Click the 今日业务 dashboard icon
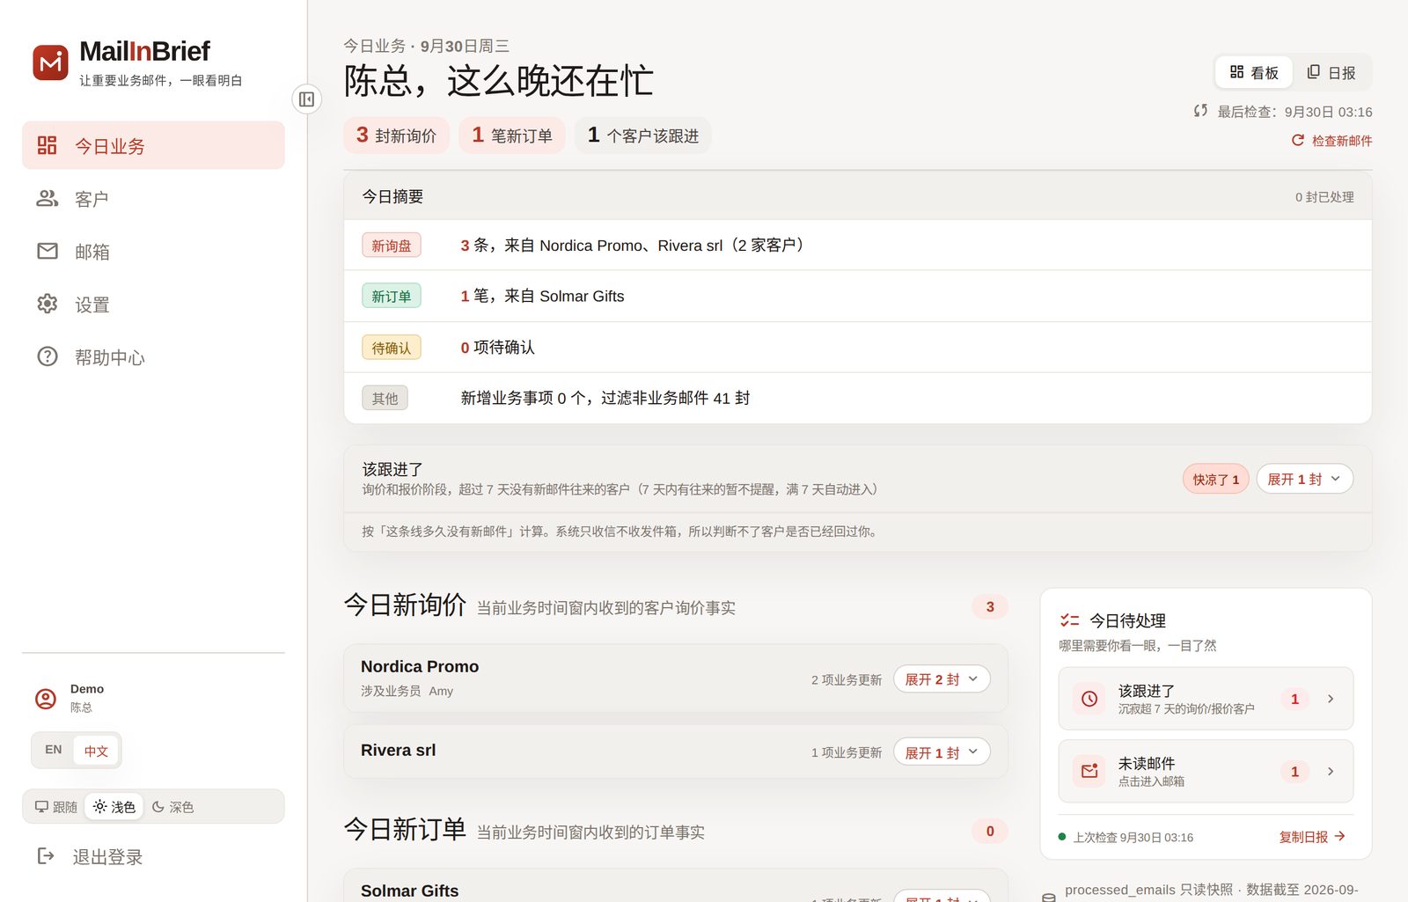 (x=48, y=145)
